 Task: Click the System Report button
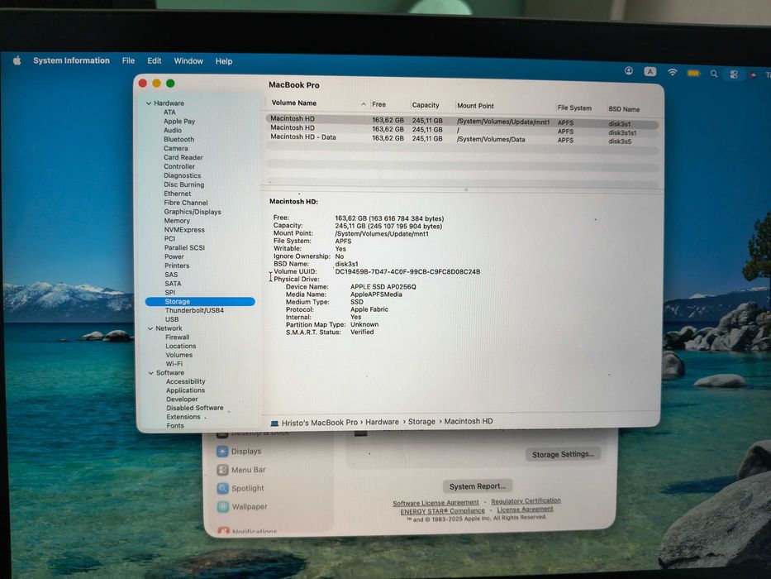click(478, 486)
